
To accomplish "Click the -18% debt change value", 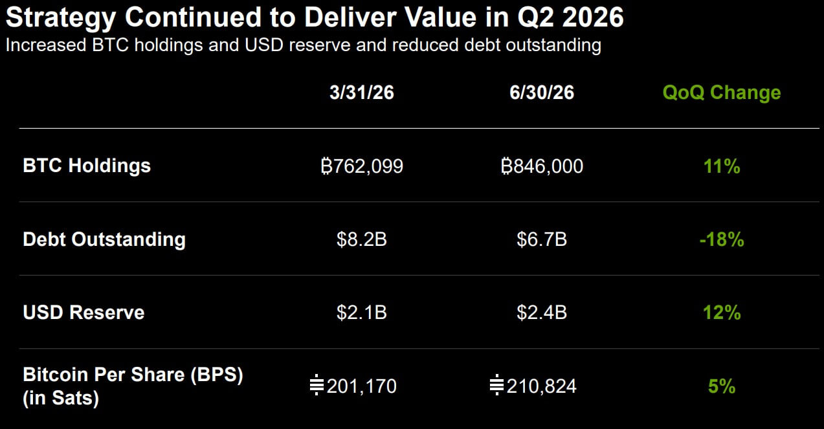I will click(722, 240).
